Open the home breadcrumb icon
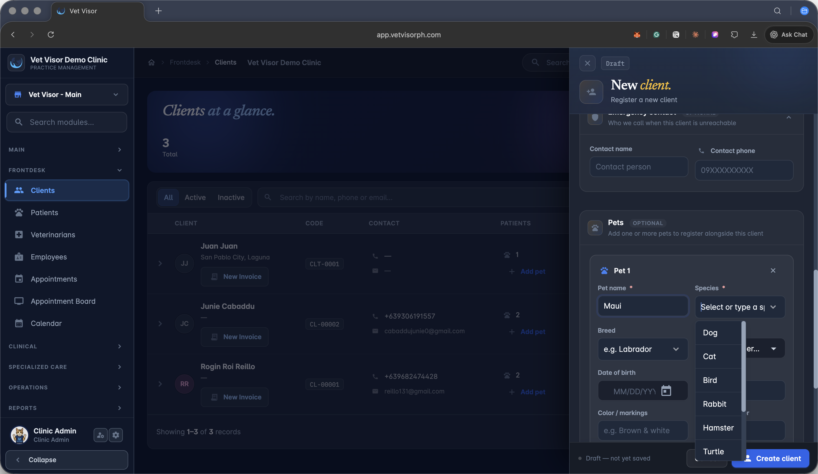The image size is (818, 474). pos(151,63)
